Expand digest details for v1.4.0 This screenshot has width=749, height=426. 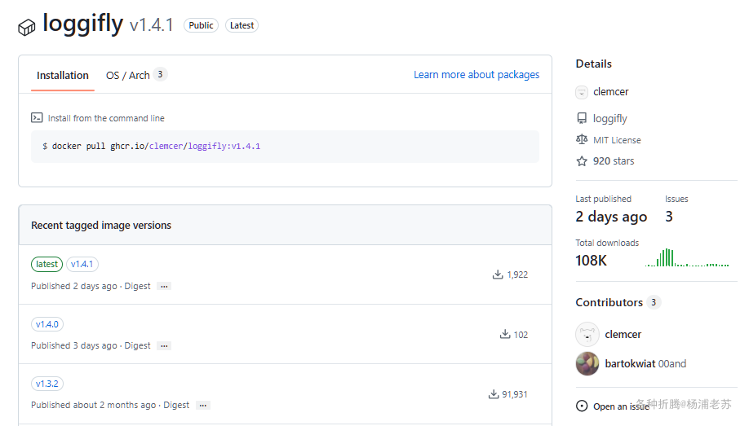(164, 346)
